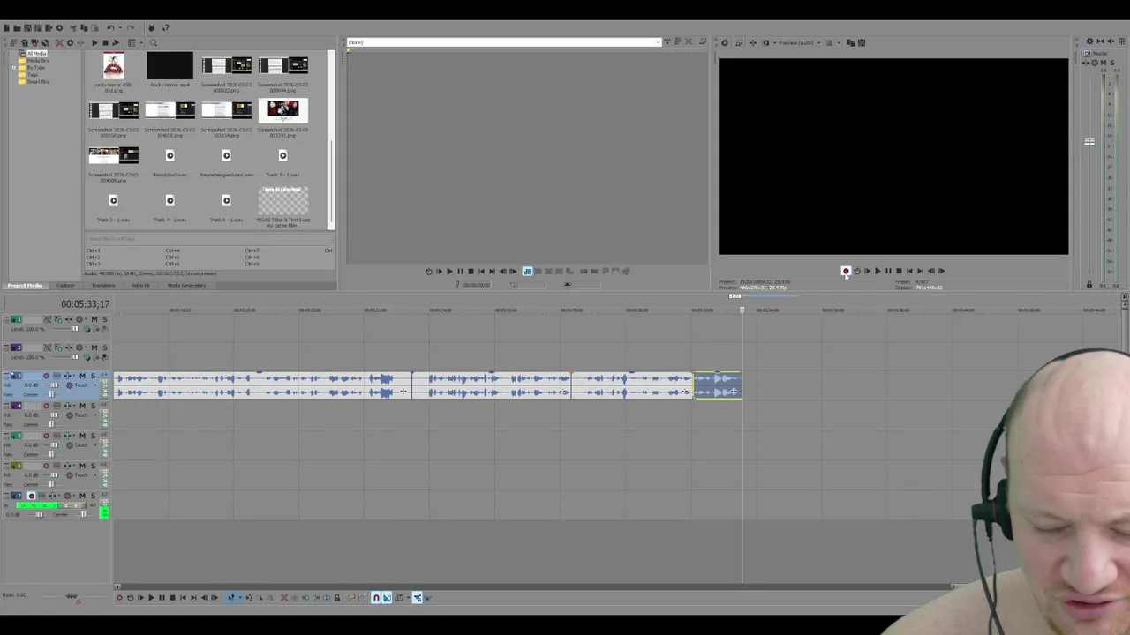This screenshot has height=635, width=1130.
Task: Insert a marker from the timeline toolbar
Action: pyautogui.click(x=351, y=598)
